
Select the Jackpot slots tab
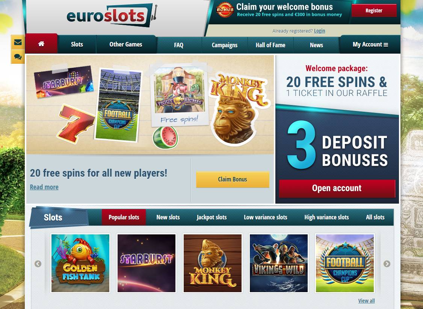tap(212, 217)
